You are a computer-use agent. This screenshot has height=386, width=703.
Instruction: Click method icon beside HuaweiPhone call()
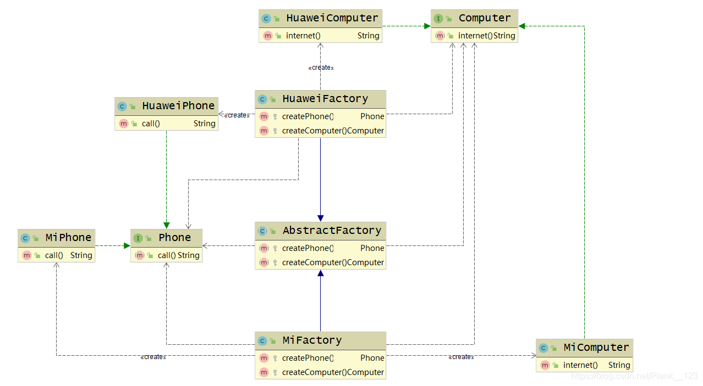tap(124, 124)
